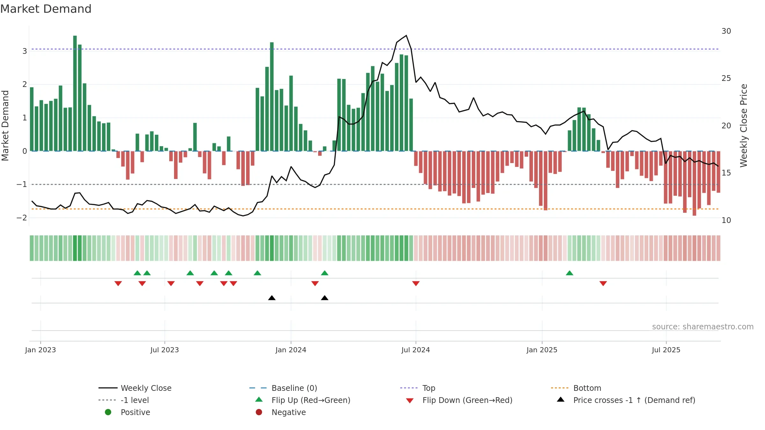The image size is (765, 430).
Task: Click the Flip Down marker just after Jan 2024
Action: pos(315,283)
